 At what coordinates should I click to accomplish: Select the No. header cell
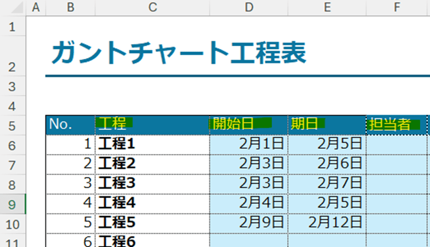tap(70, 125)
